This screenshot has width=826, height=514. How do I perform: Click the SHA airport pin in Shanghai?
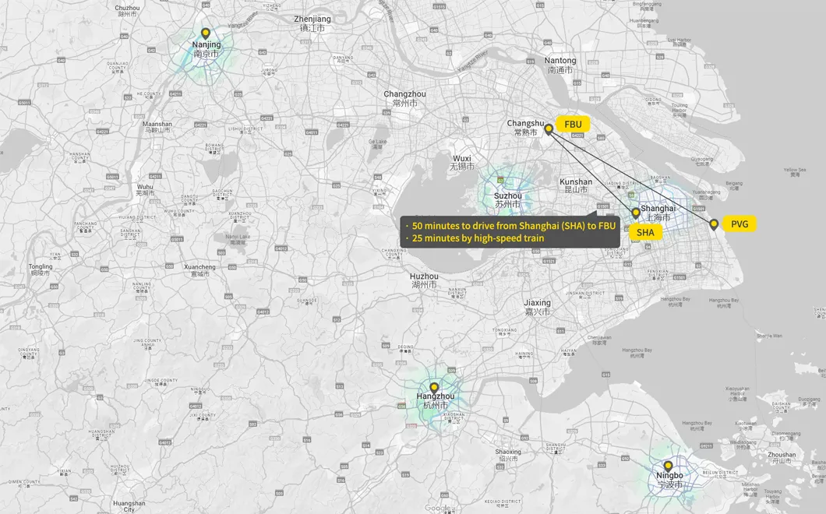coord(636,213)
